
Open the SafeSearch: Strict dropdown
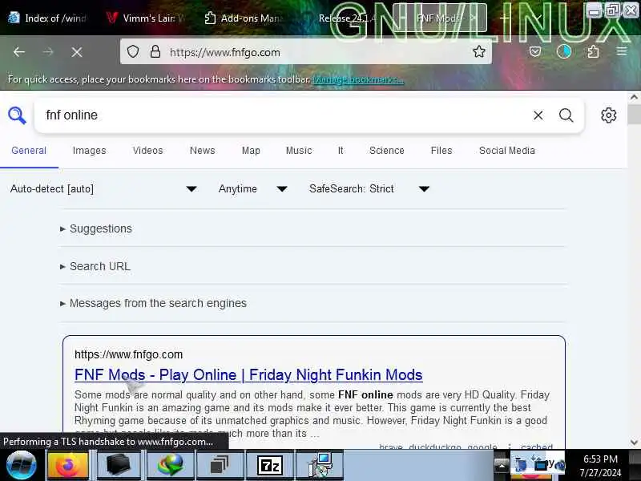click(369, 189)
